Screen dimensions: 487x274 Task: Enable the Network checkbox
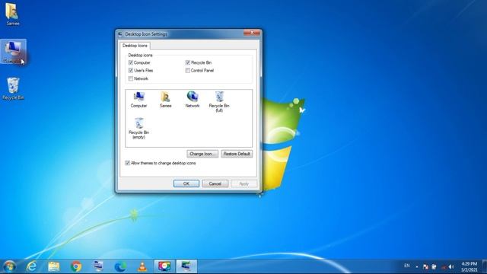tap(131, 78)
